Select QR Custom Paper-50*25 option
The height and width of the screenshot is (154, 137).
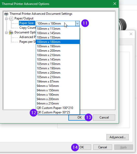pyautogui.click(x=58, y=112)
